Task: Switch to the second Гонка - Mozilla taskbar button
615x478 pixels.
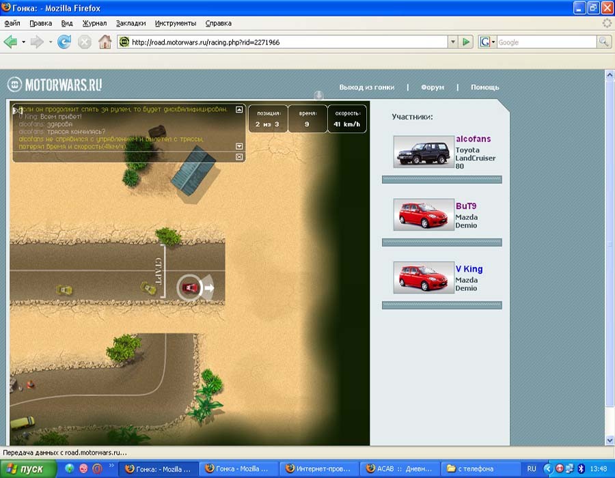Action: point(238,468)
